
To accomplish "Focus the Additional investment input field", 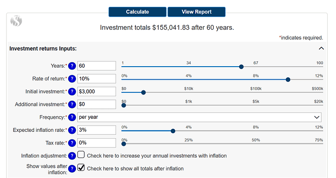I will [x=96, y=105].
